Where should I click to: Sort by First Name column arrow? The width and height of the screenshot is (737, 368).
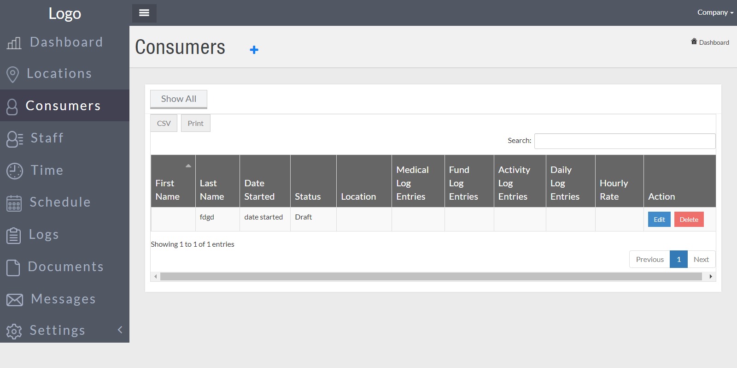point(188,166)
